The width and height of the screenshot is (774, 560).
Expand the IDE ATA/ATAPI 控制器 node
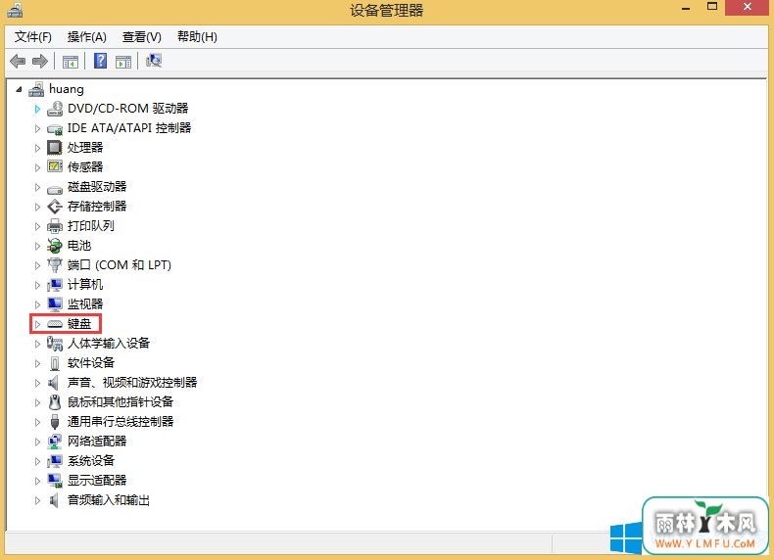click(37, 129)
